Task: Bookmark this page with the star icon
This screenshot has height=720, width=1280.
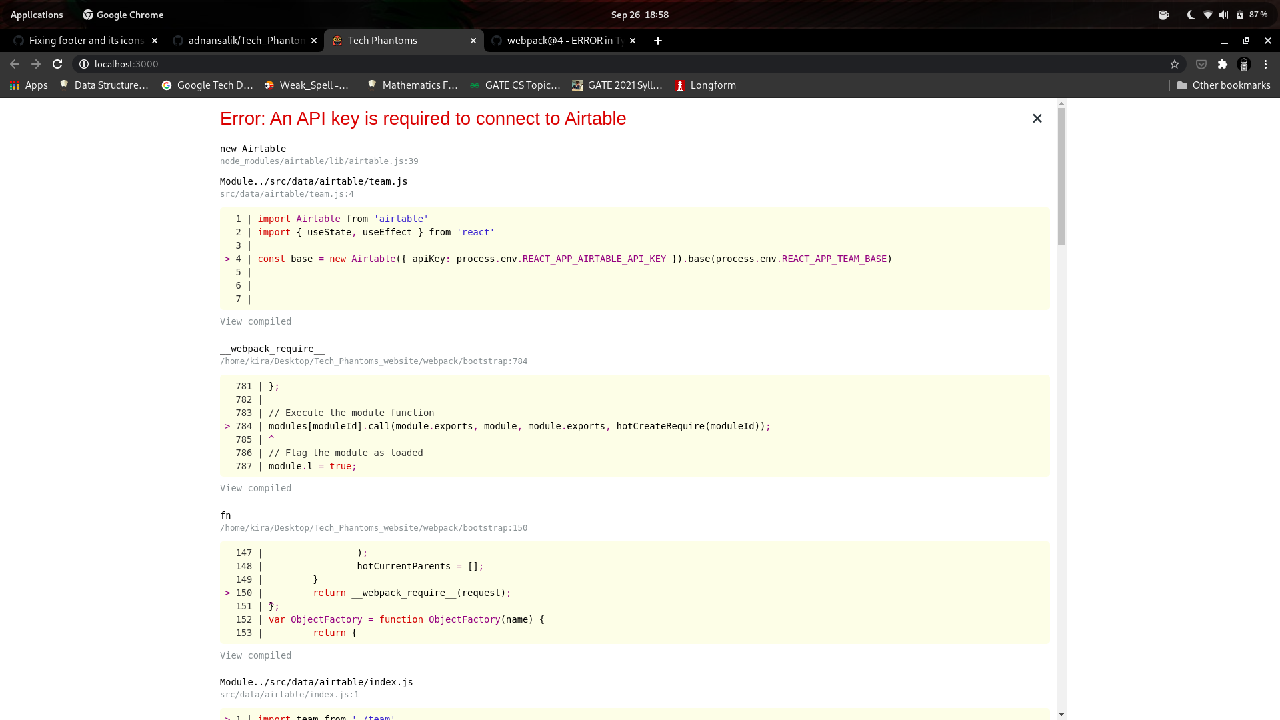Action: 1175,64
